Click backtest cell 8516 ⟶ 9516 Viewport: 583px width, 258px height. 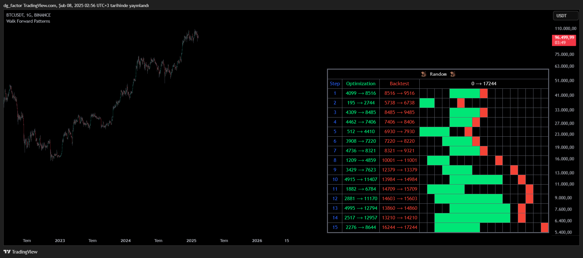click(x=399, y=93)
